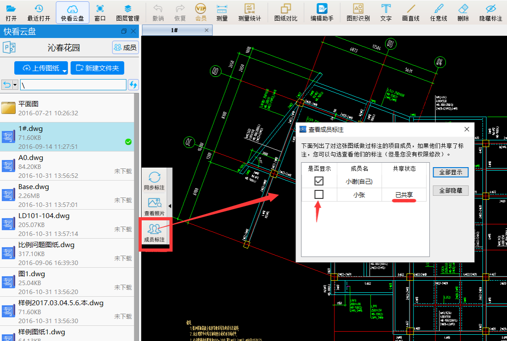The width and height of the screenshot is (507, 341).
Task: Open the 快看云盘 cloud drive toolbar item
Action: click(x=72, y=12)
